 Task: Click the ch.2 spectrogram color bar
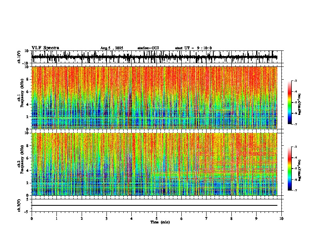click(289, 169)
